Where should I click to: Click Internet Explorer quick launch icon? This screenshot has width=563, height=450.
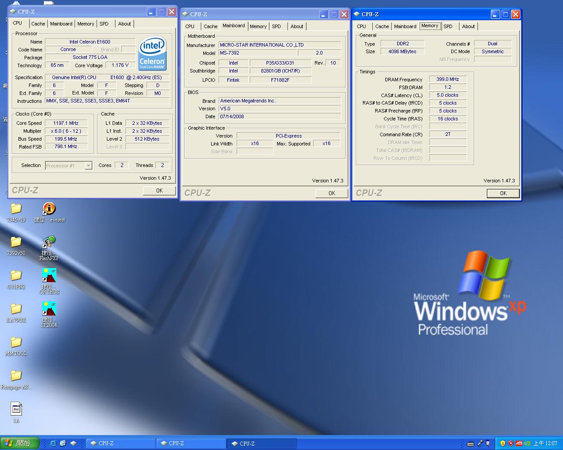tap(53, 443)
